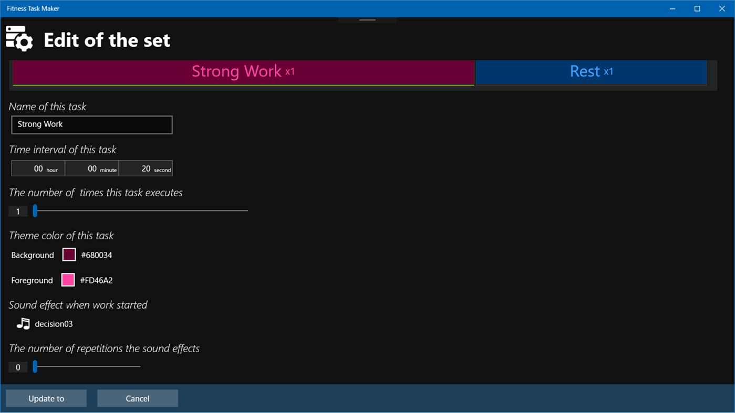Click the hour field of the time interval
The height and width of the screenshot is (413, 735).
[x=38, y=168]
